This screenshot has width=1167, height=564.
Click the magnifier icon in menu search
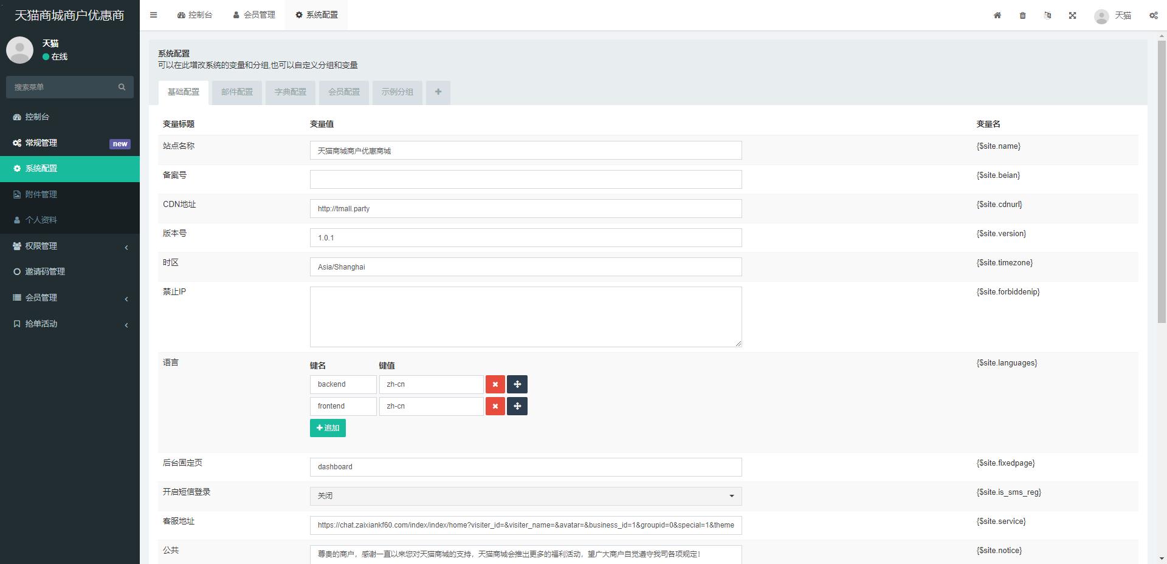point(122,87)
